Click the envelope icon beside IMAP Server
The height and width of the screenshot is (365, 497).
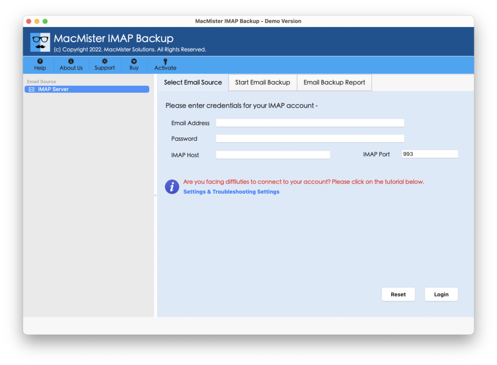pyautogui.click(x=31, y=89)
